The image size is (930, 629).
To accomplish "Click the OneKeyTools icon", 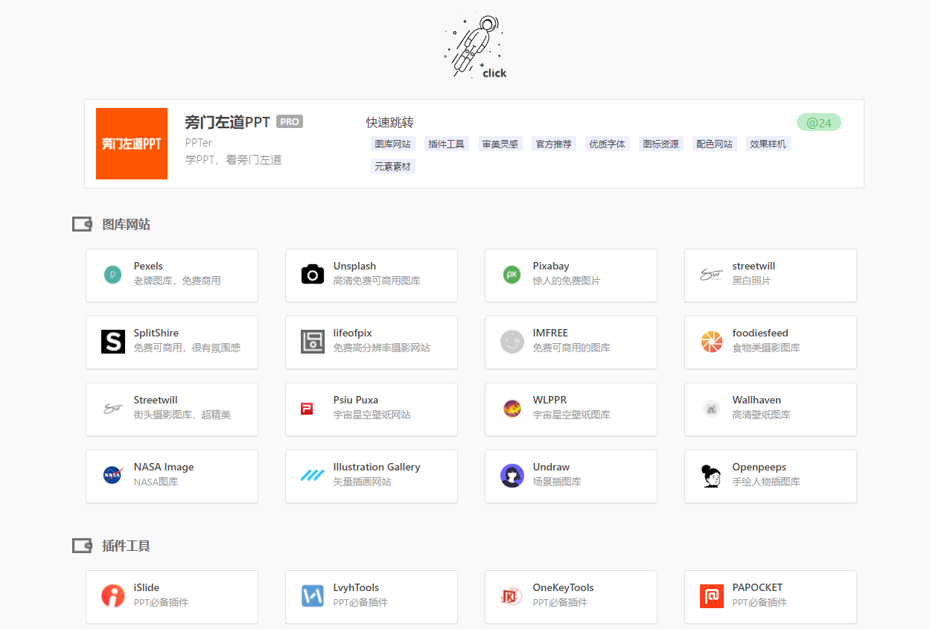I will [512, 596].
